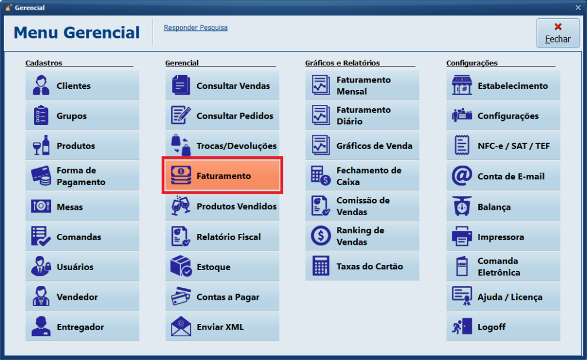Click the Responder Pesquisa link

195,28
